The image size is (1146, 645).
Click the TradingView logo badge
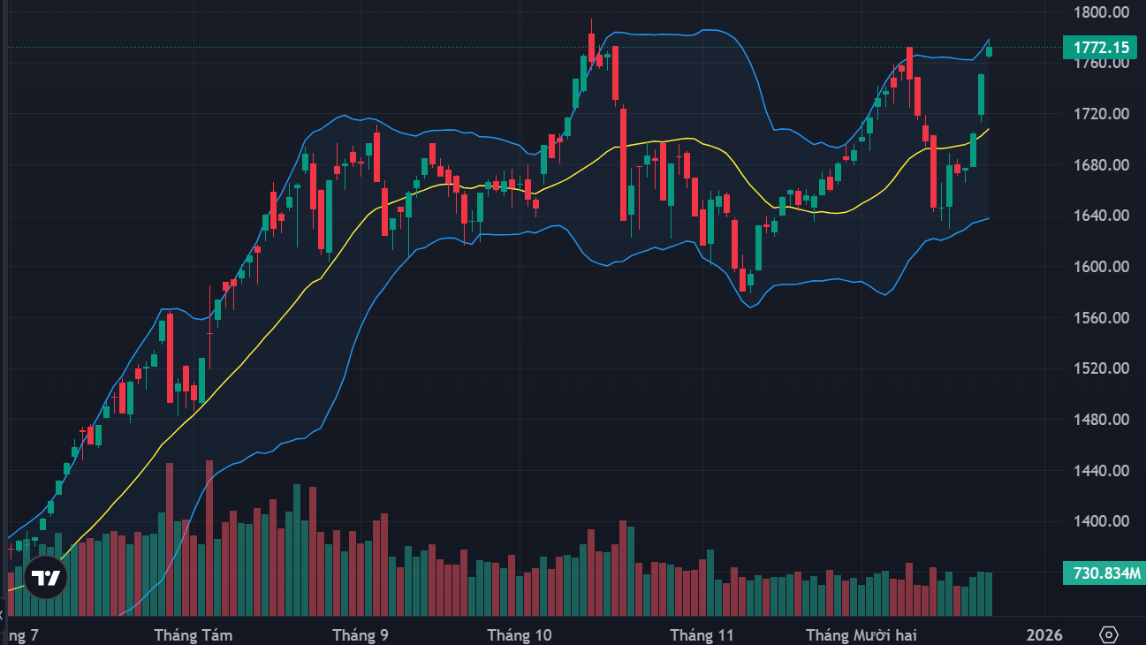[x=45, y=579]
